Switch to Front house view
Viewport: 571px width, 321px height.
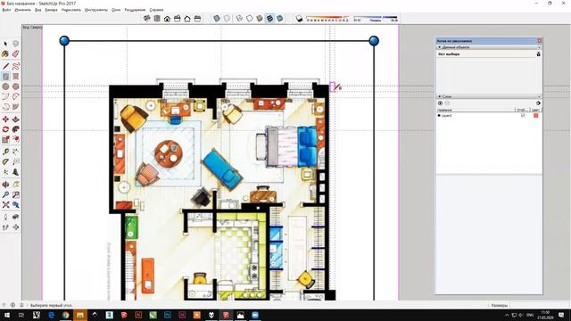point(167,18)
